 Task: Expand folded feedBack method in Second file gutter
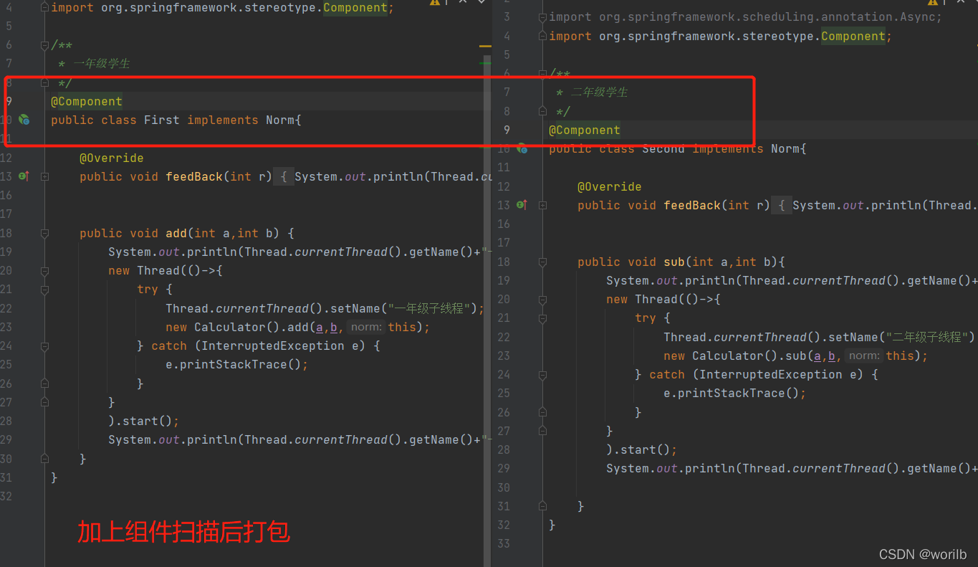coord(542,205)
